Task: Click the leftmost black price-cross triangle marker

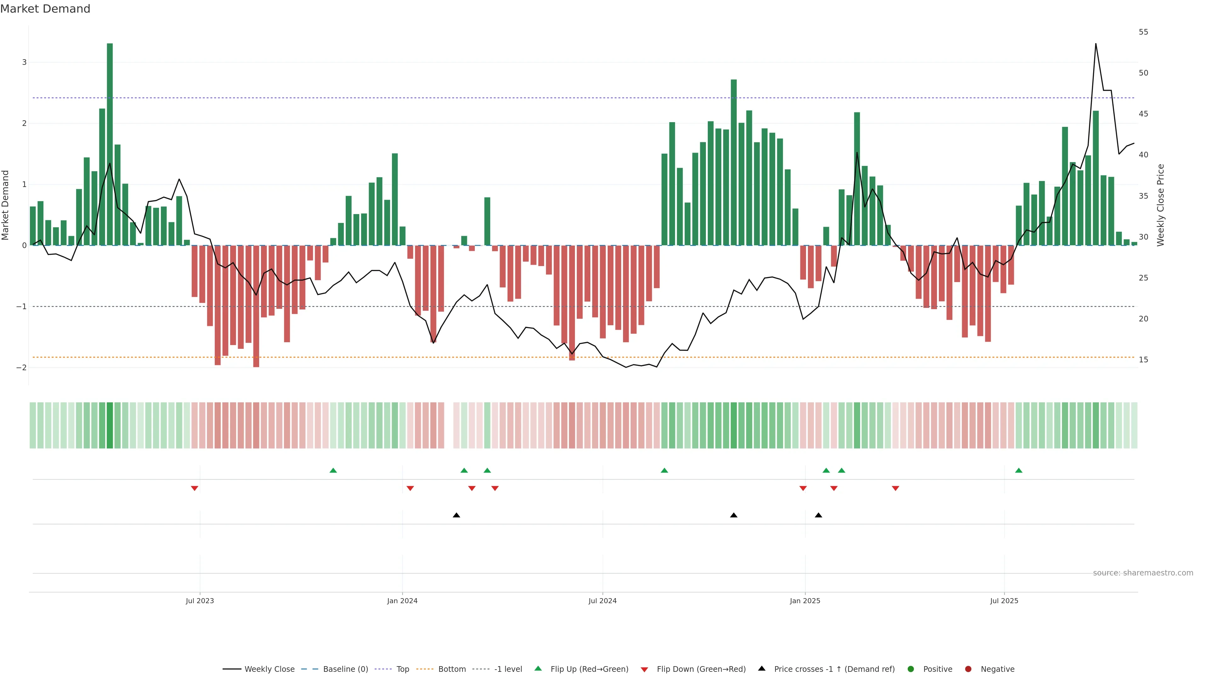Action: [456, 515]
